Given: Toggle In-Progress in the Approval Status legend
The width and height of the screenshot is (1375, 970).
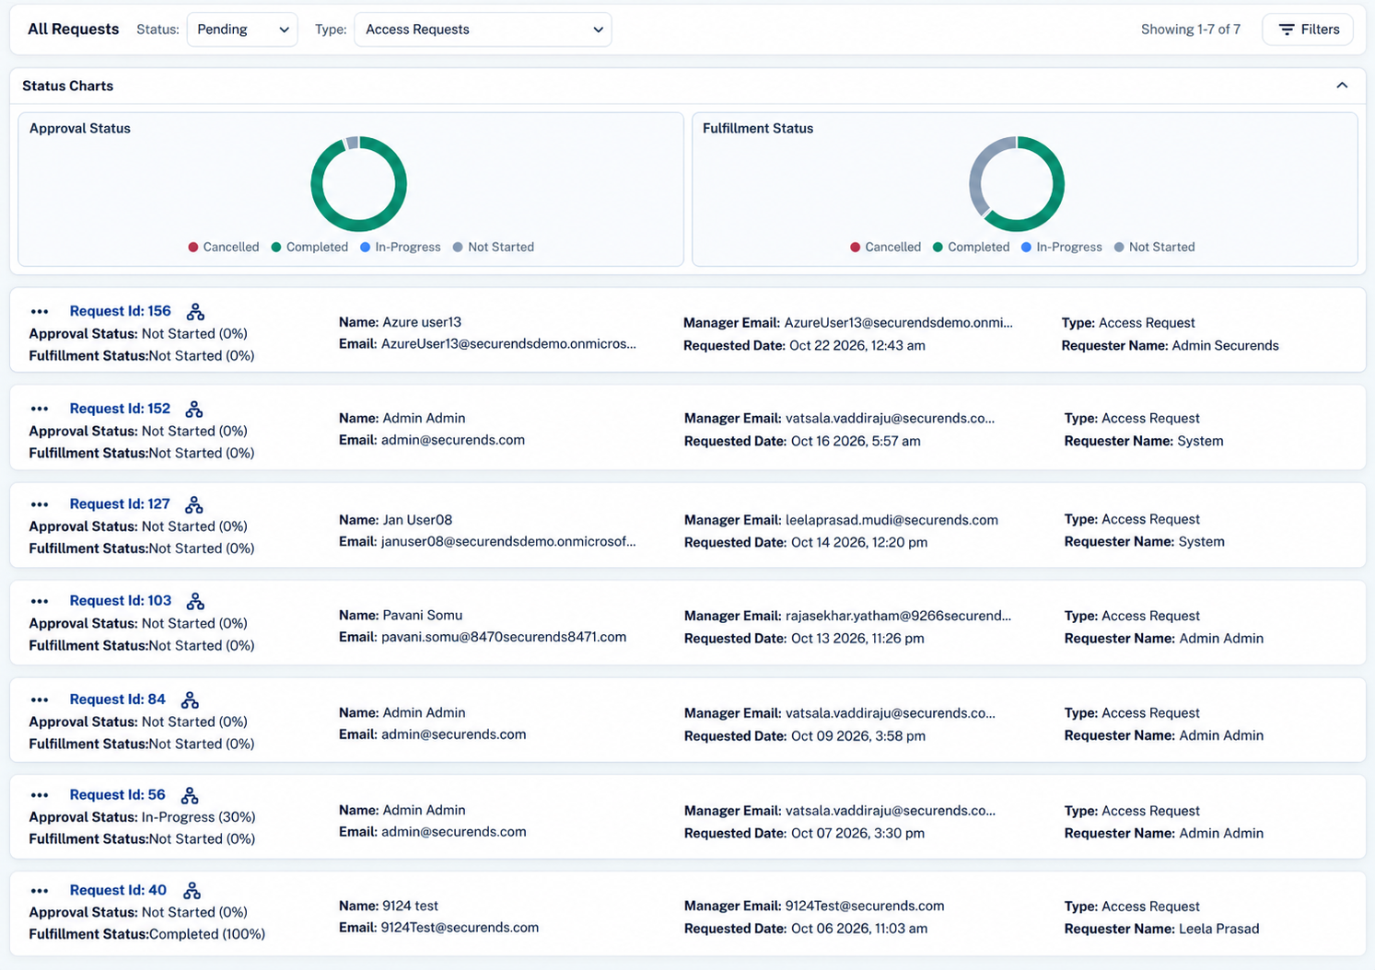Looking at the screenshot, I should click(x=401, y=247).
